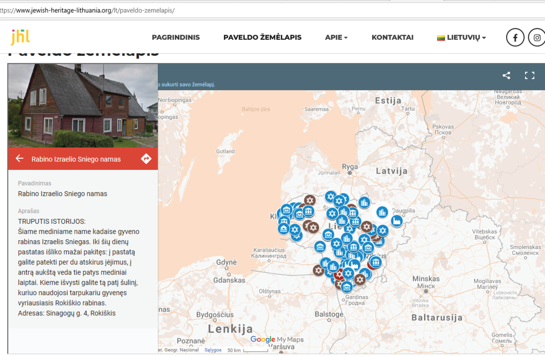545x356 pixels.
Task: Click the jhl site logo
Action: point(20,37)
